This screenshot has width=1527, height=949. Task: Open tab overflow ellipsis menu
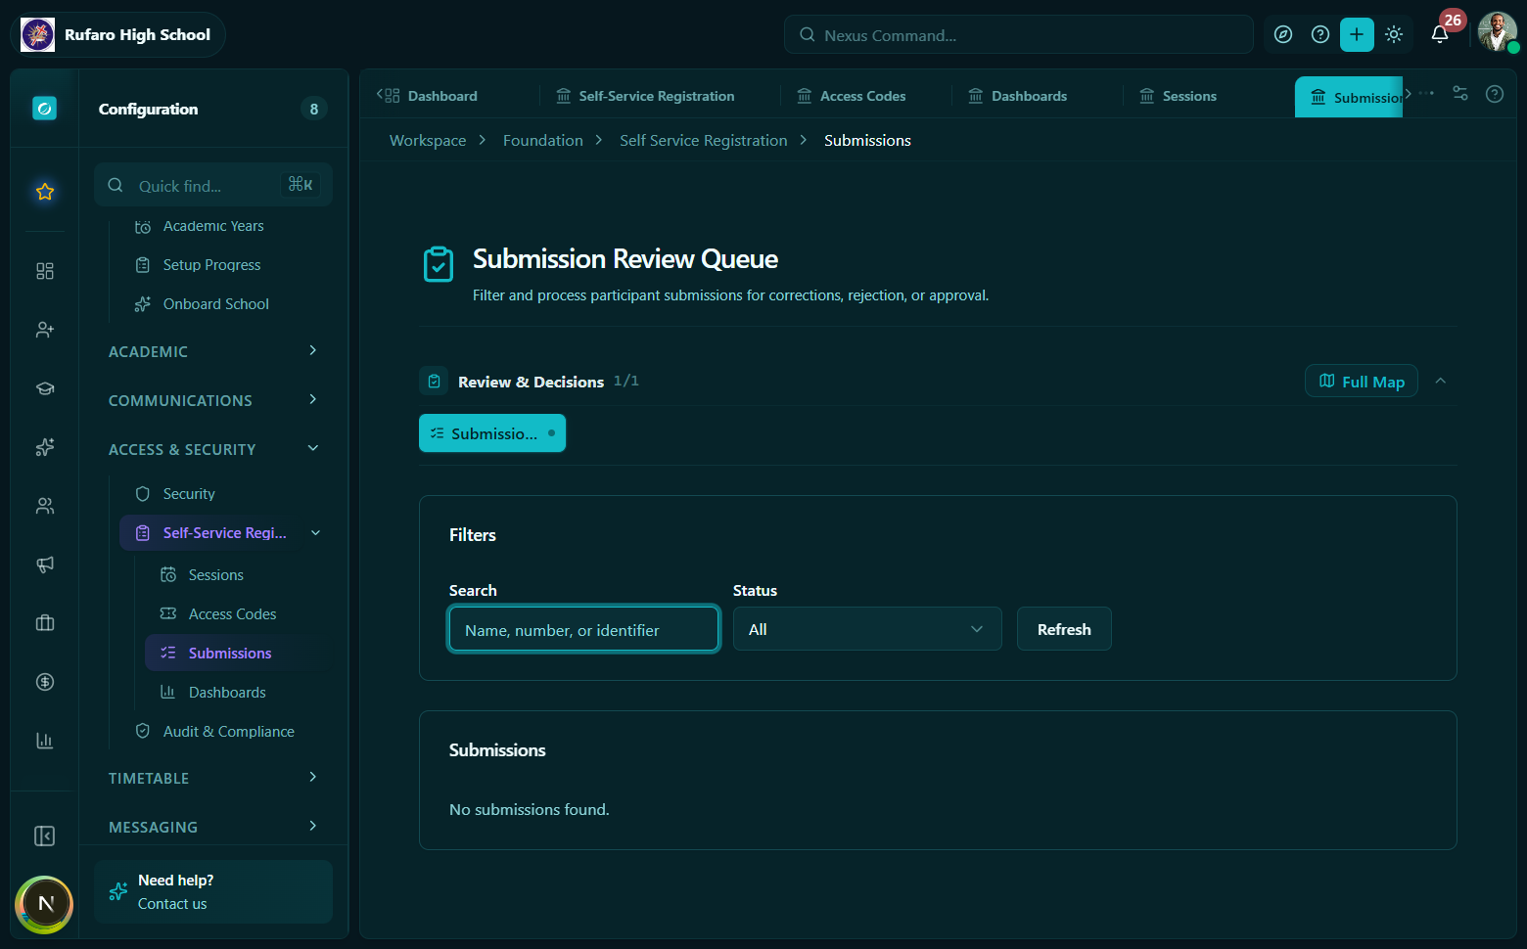[x=1426, y=94]
